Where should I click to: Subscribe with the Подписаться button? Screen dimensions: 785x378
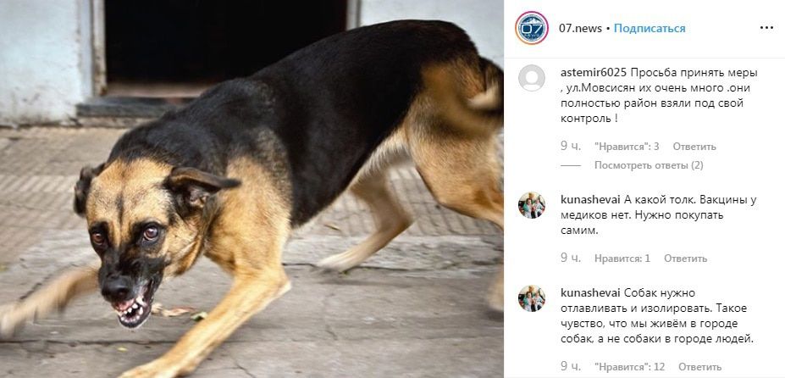click(x=650, y=29)
